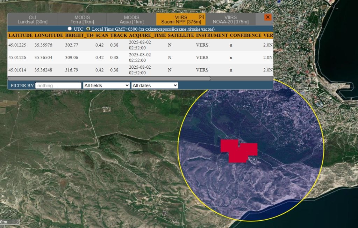The height and width of the screenshot is (228, 358).
Task: Click the table's horizontal scrollbar
Action: pos(109,78)
